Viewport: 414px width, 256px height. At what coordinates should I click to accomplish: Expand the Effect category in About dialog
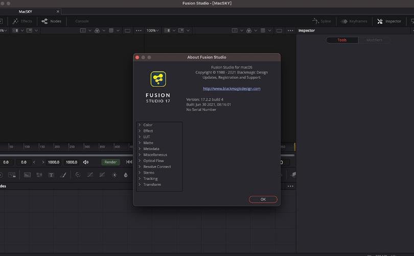(x=140, y=131)
